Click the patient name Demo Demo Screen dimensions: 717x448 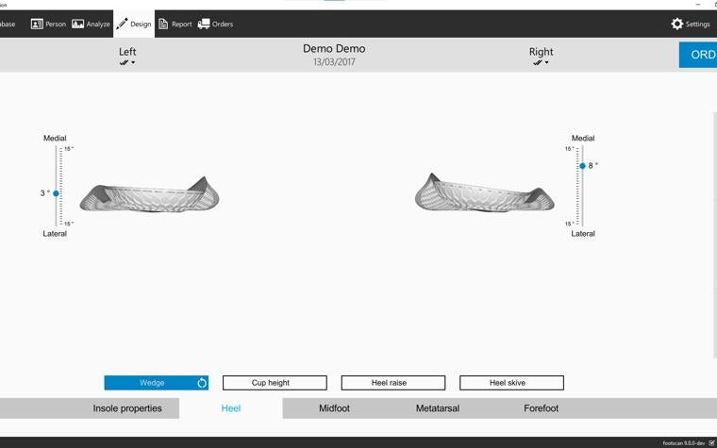click(x=334, y=48)
